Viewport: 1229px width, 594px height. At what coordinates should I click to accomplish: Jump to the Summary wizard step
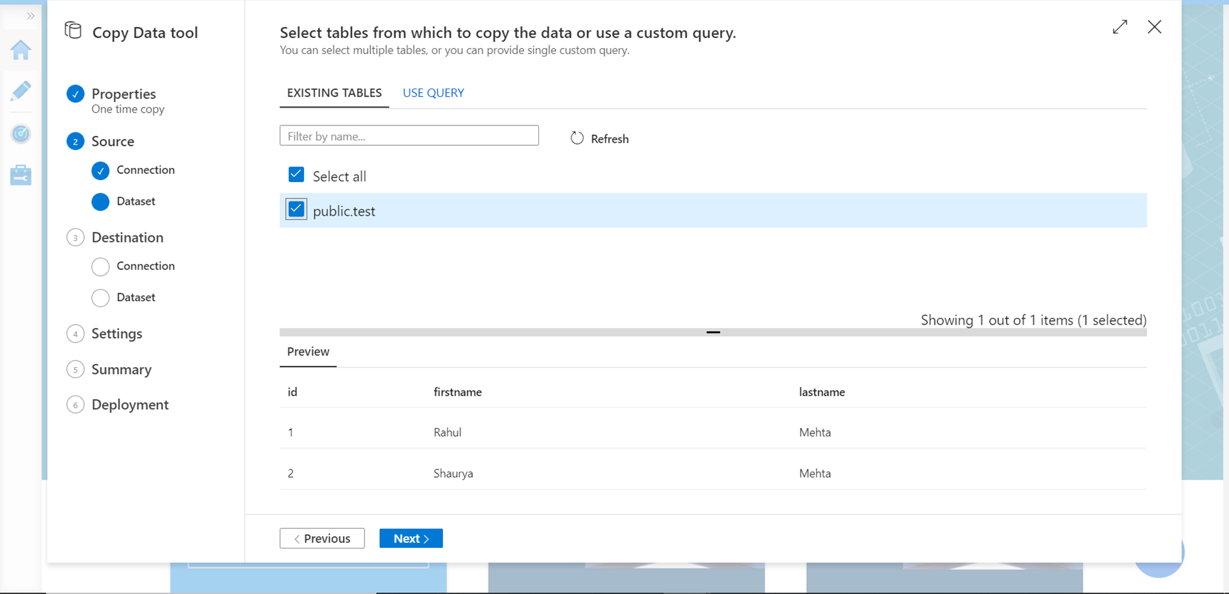(121, 369)
